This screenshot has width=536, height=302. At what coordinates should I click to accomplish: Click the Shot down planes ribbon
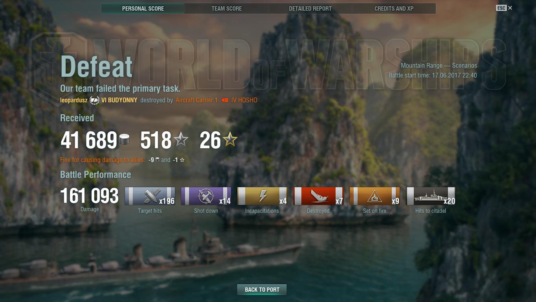click(206, 196)
